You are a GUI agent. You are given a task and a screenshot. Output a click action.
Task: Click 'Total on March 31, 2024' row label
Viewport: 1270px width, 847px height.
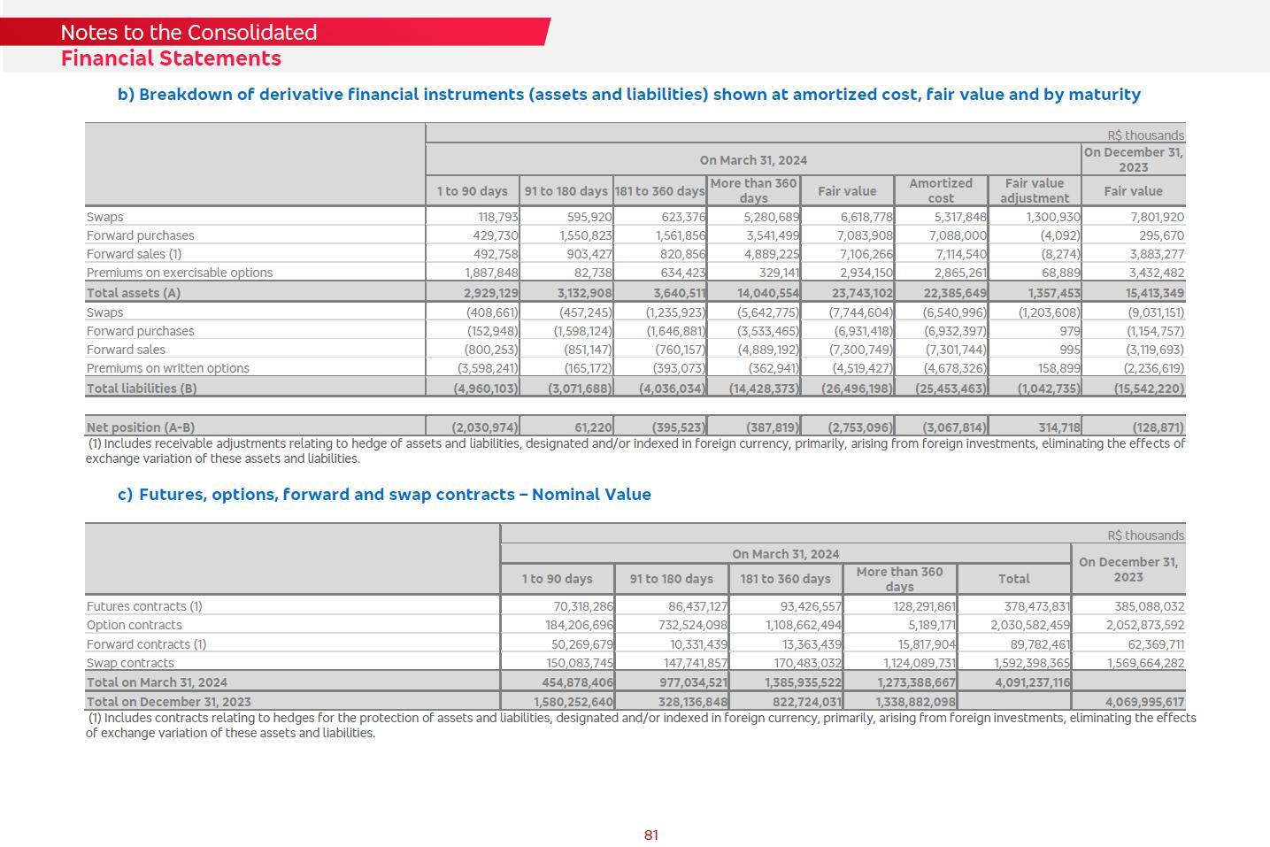[157, 682]
